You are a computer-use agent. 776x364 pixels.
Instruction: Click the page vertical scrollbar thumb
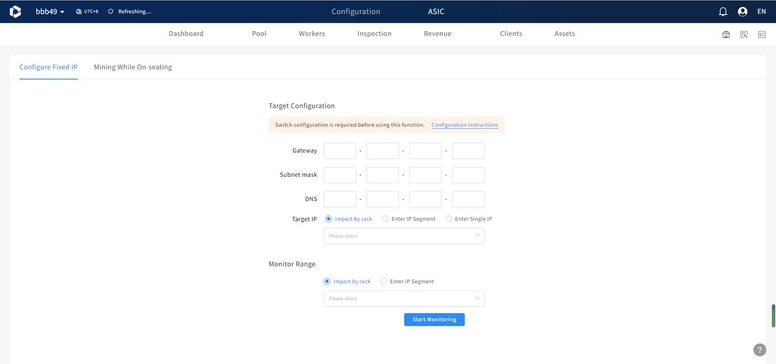pos(773,316)
